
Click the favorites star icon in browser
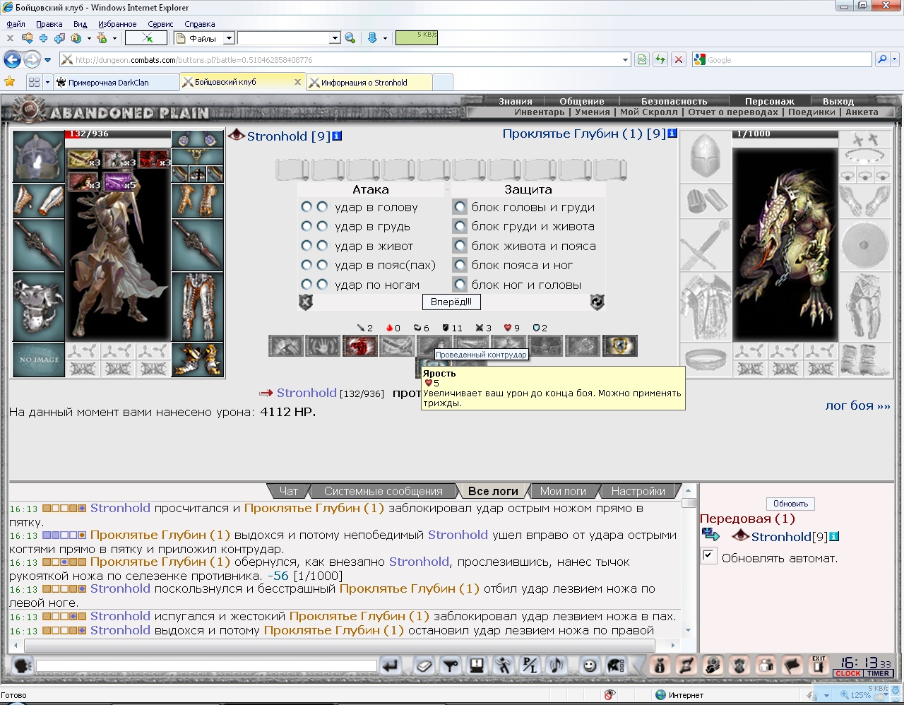10,82
